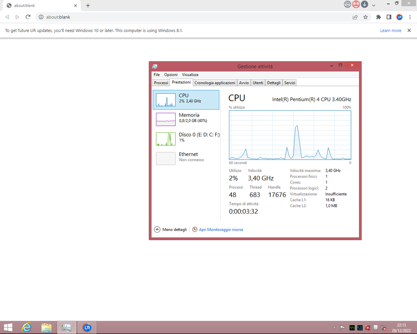This screenshot has height=334, width=417.
Task: Switch to the Servizi tab
Action: [x=290, y=83]
